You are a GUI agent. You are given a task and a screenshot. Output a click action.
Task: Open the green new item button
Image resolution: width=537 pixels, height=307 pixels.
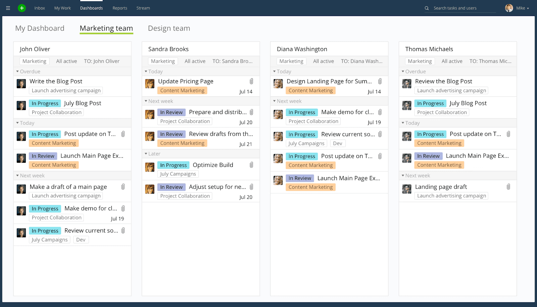pyautogui.click(x=21, y=8)
